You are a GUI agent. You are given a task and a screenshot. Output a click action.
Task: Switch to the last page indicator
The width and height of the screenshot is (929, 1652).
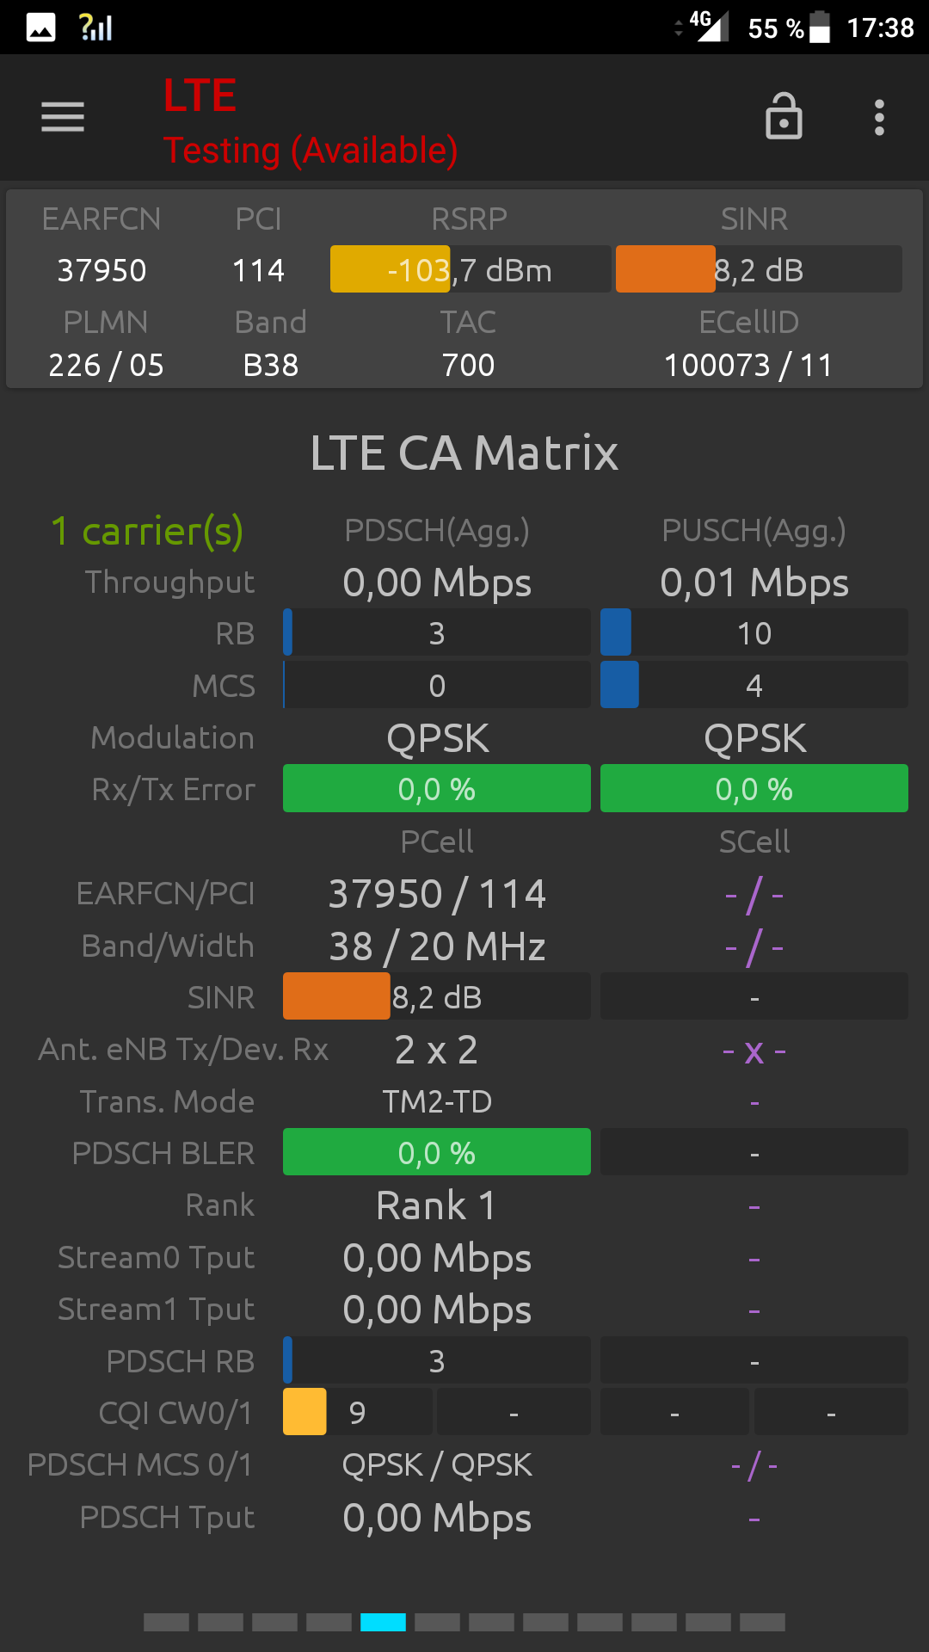(x=762, y=1622)
